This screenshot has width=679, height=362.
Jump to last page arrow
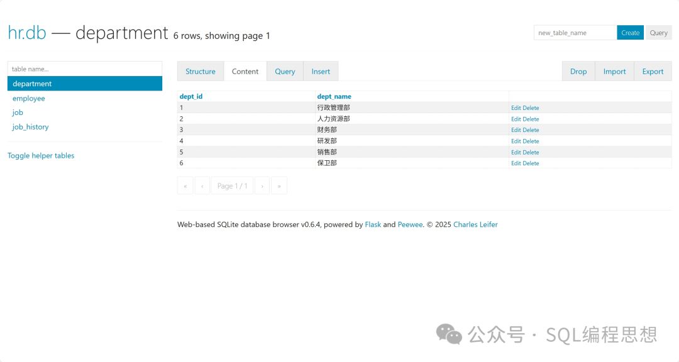279,185
